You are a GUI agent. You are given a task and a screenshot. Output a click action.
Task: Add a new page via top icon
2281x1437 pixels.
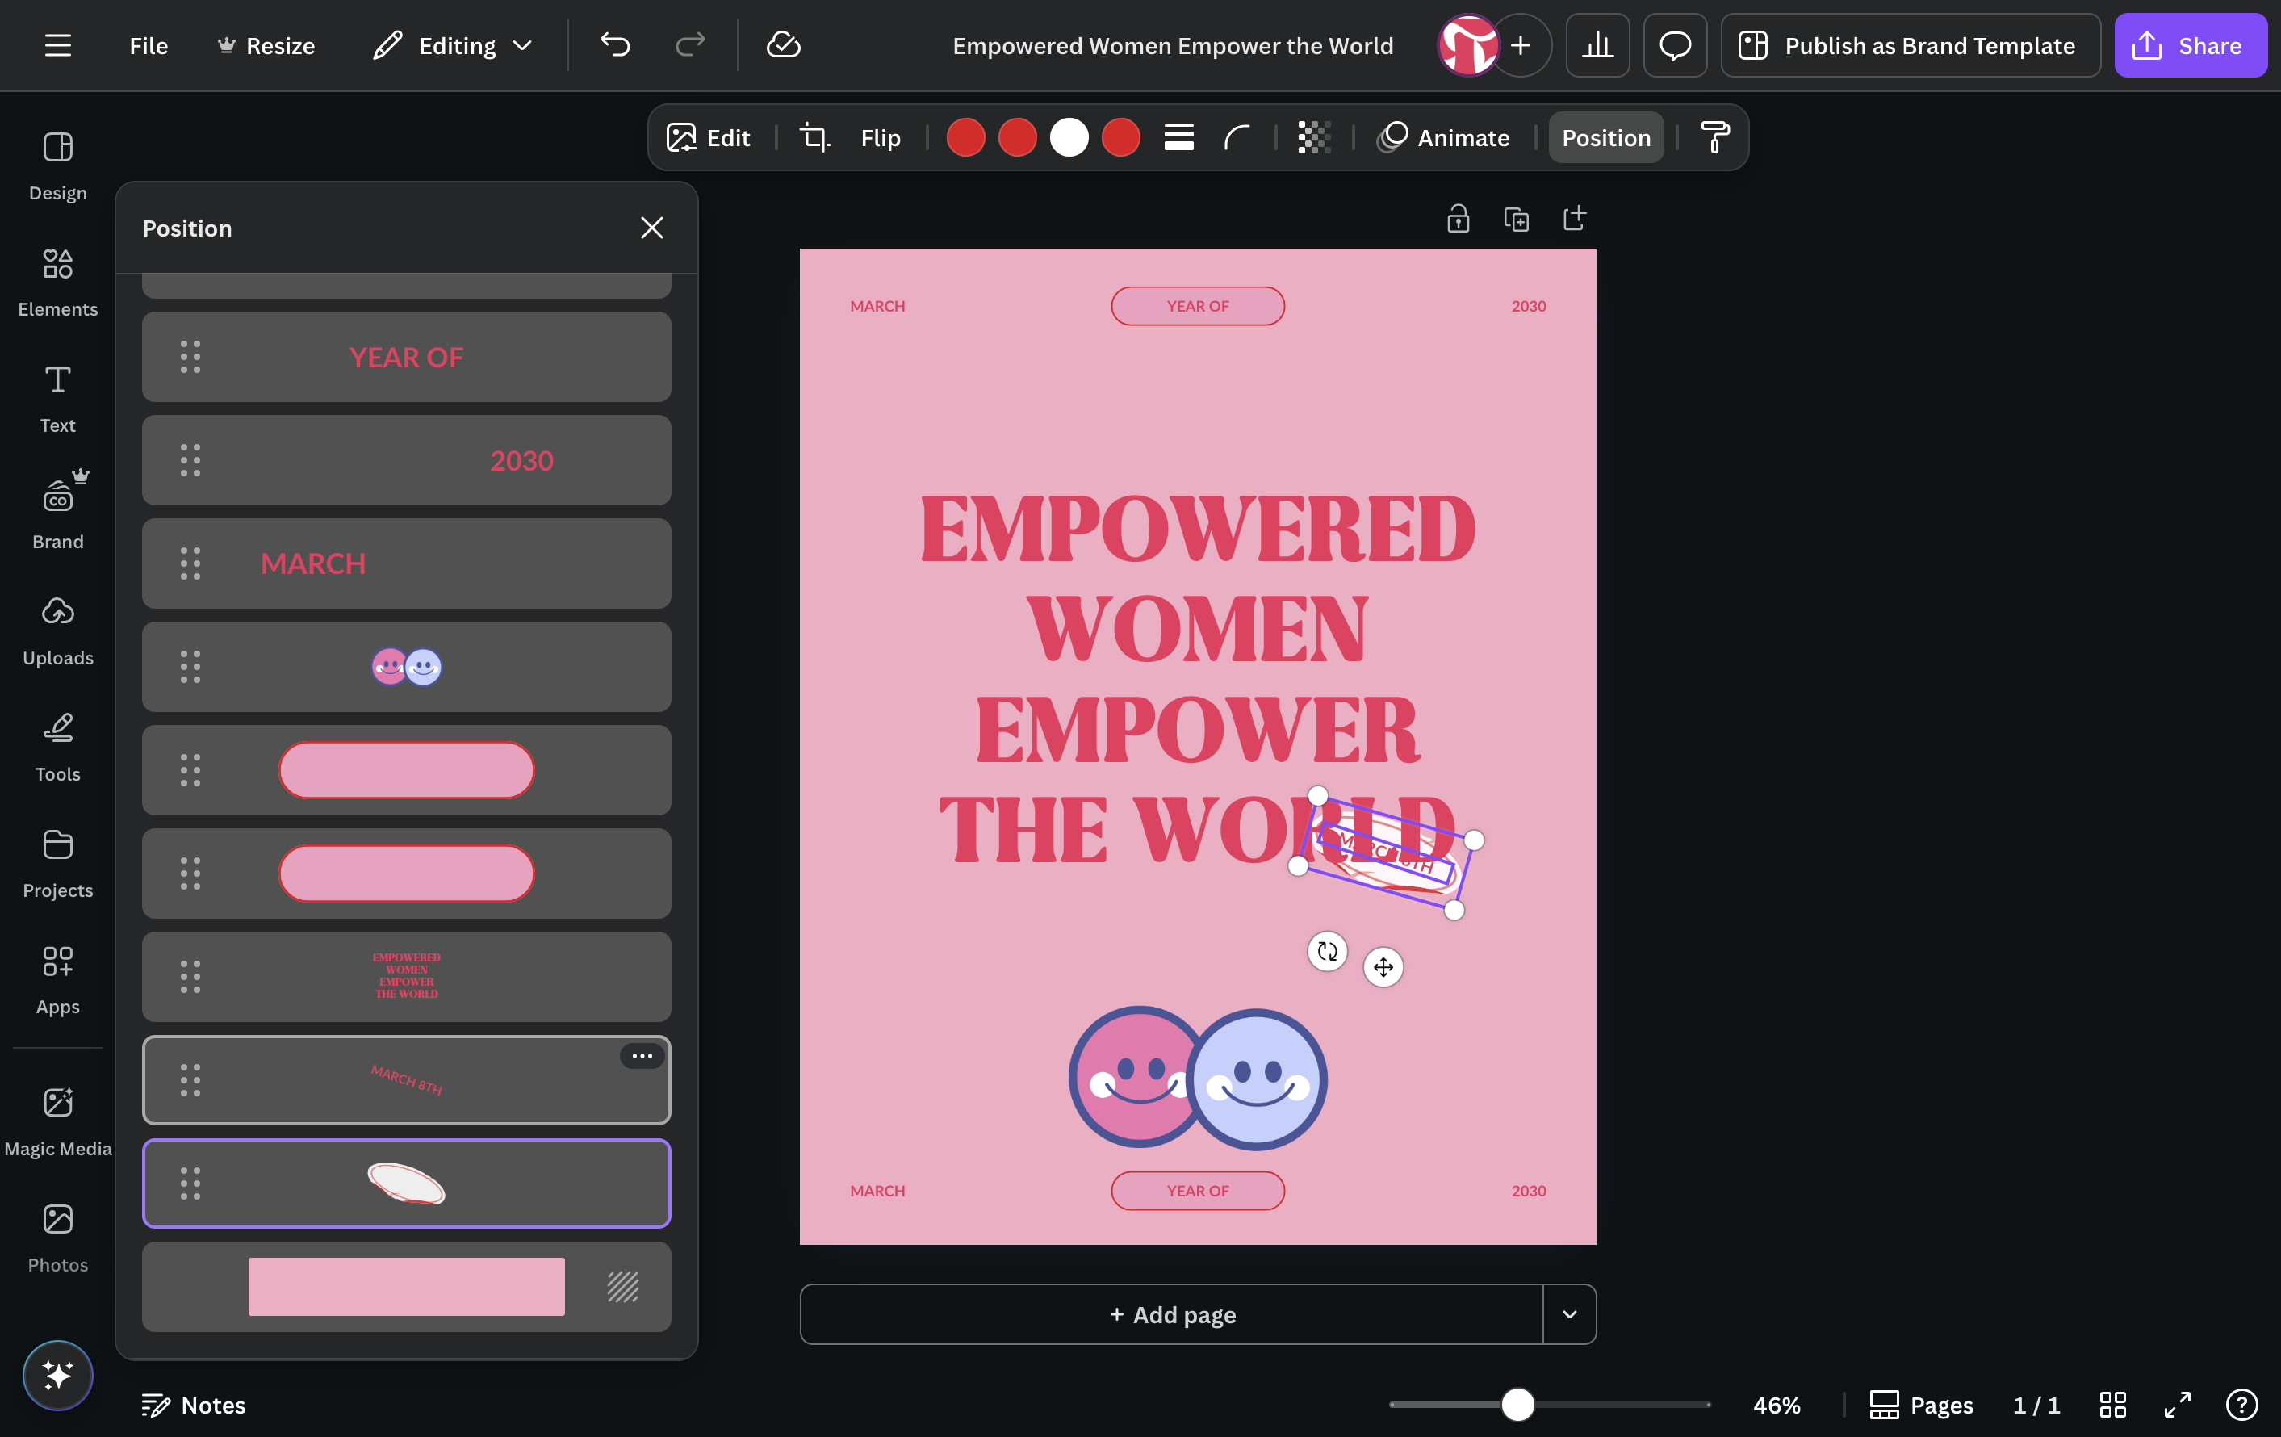click(1575, 219)
